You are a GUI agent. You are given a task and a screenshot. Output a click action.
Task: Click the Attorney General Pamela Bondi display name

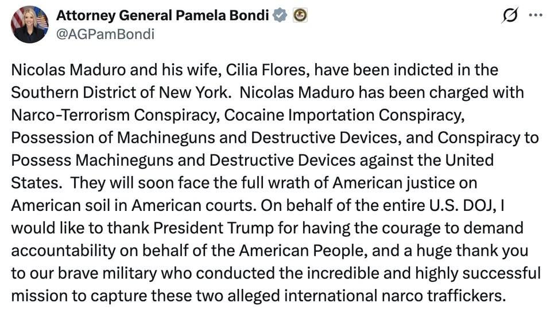pos(162,15)
